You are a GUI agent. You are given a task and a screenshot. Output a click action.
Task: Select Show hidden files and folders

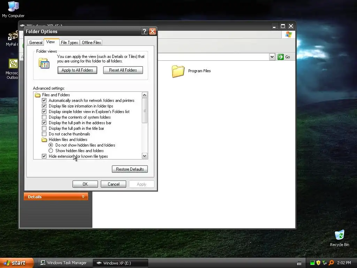(51, 151)
